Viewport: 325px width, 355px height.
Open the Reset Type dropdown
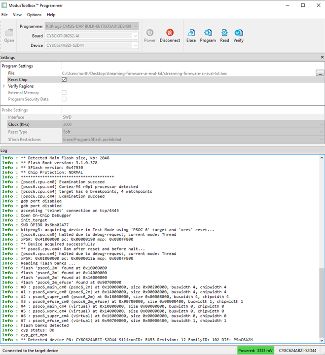click(x=322, y=132)
